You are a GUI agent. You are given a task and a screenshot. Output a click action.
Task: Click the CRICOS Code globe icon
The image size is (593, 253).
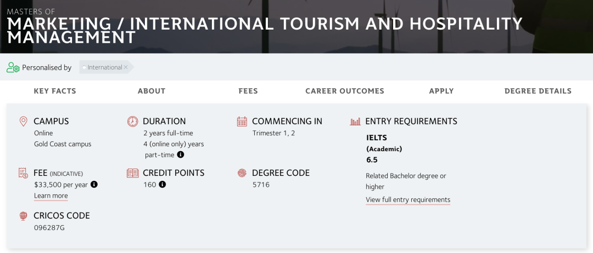pyautogui.click(x=23, y=216)
